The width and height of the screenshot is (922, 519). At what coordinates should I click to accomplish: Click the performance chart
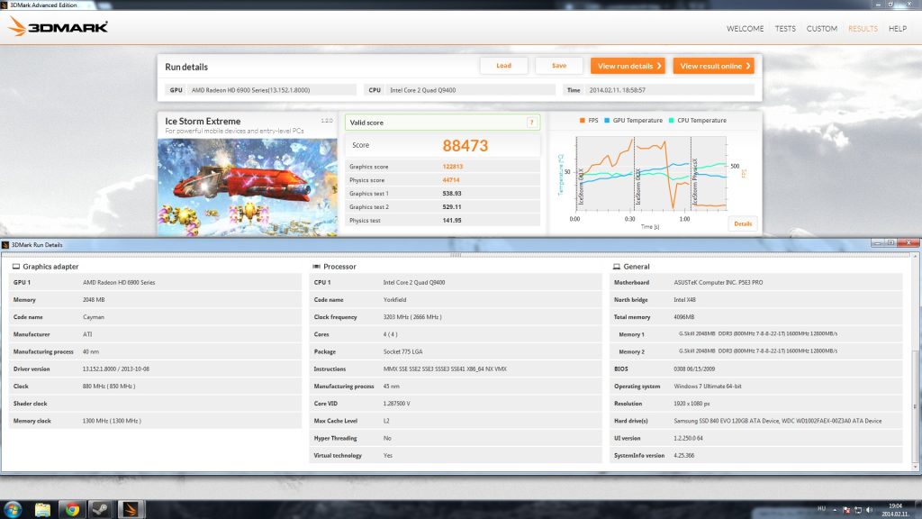point(651,174)
